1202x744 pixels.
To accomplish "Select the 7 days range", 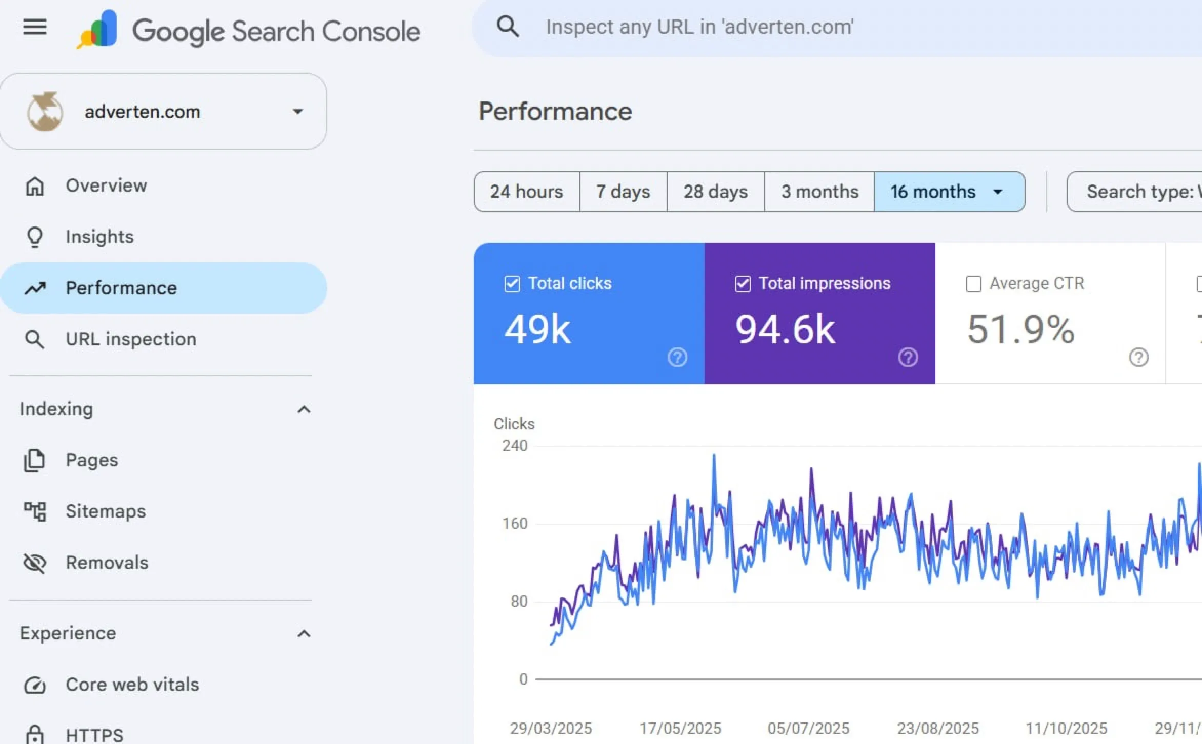I will 624,192.
